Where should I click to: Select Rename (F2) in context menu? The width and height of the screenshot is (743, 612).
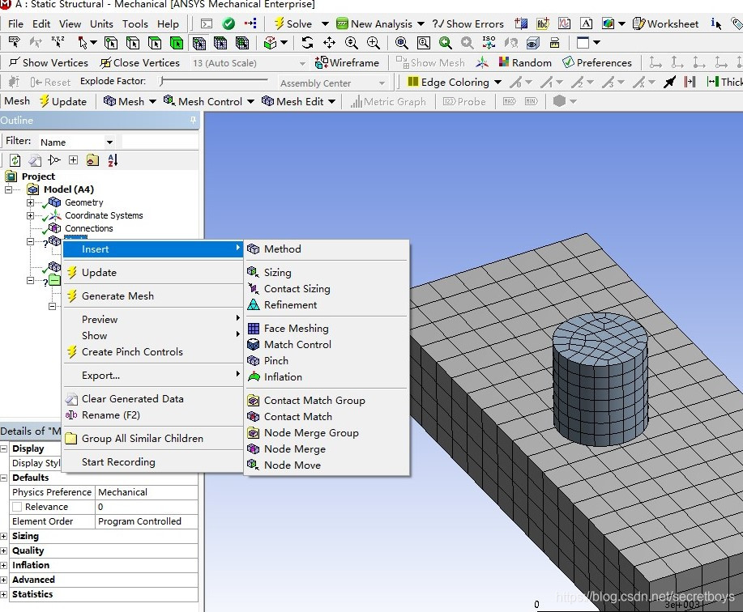click(152, 415)
